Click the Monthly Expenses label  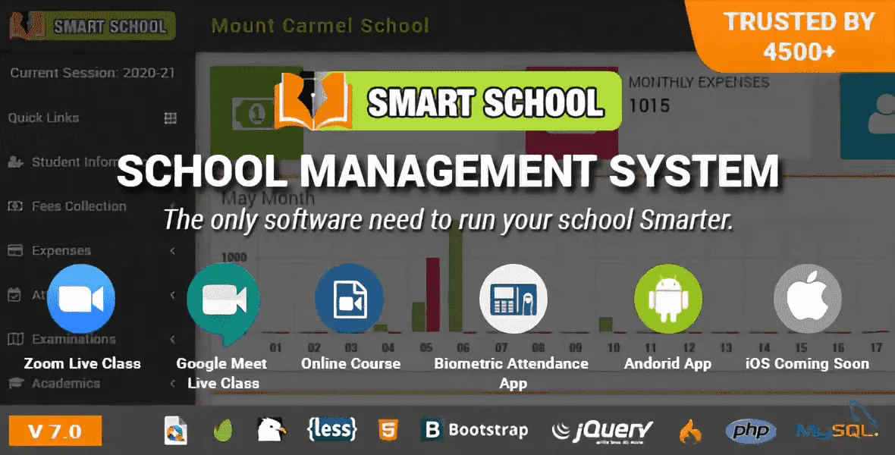click(x=699, y=82)
